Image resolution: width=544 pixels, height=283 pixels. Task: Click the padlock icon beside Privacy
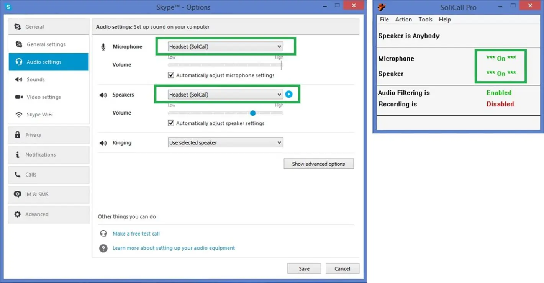coord(17,135)
